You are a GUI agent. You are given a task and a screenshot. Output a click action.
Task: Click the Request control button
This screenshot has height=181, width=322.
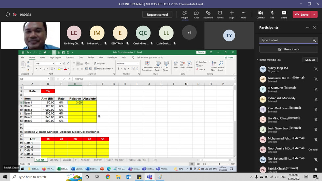(157, 14)
